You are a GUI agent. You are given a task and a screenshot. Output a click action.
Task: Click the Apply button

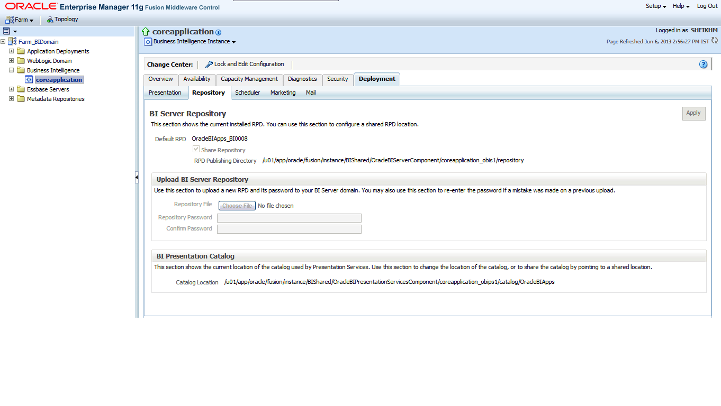[x=693, y=113]
